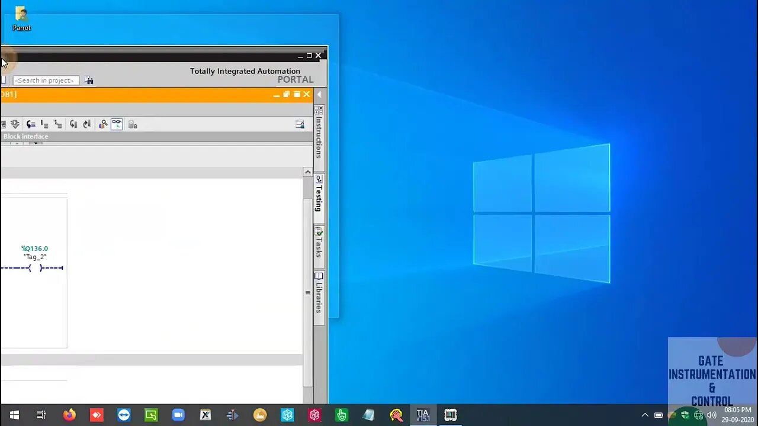Show hidden system tray icons
This screenshot has width=758, height=426.
pyautogui.click(x=645, y=415)
